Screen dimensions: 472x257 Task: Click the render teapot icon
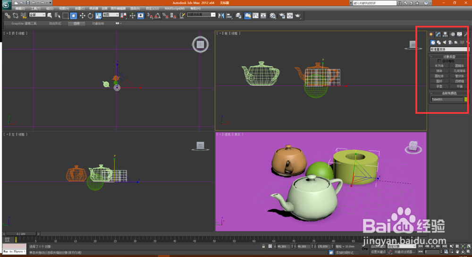click(298, 16)
